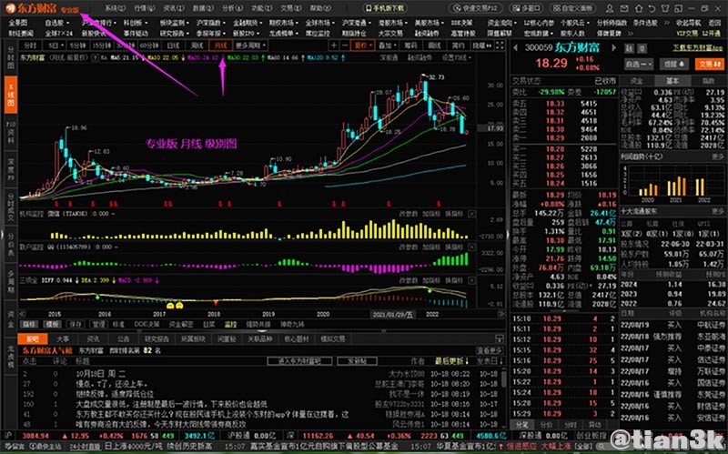Open the 复权 dropdown
The image size is (728, 454).
363,45
